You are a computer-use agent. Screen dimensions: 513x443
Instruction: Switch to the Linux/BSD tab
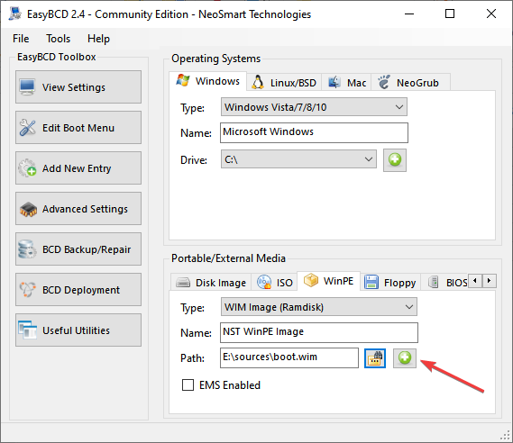pos(284,82)
